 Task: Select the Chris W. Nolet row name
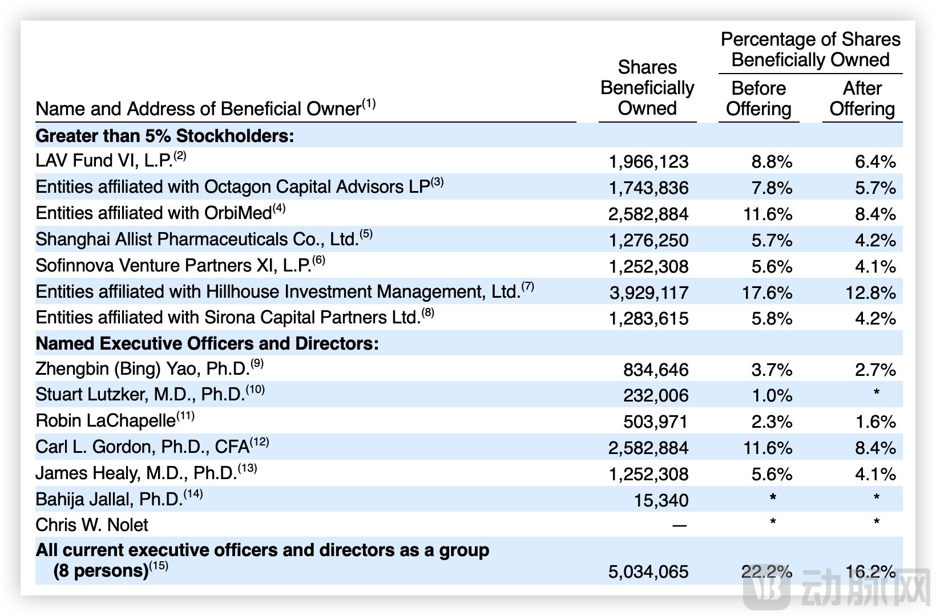tap(92, 525)
